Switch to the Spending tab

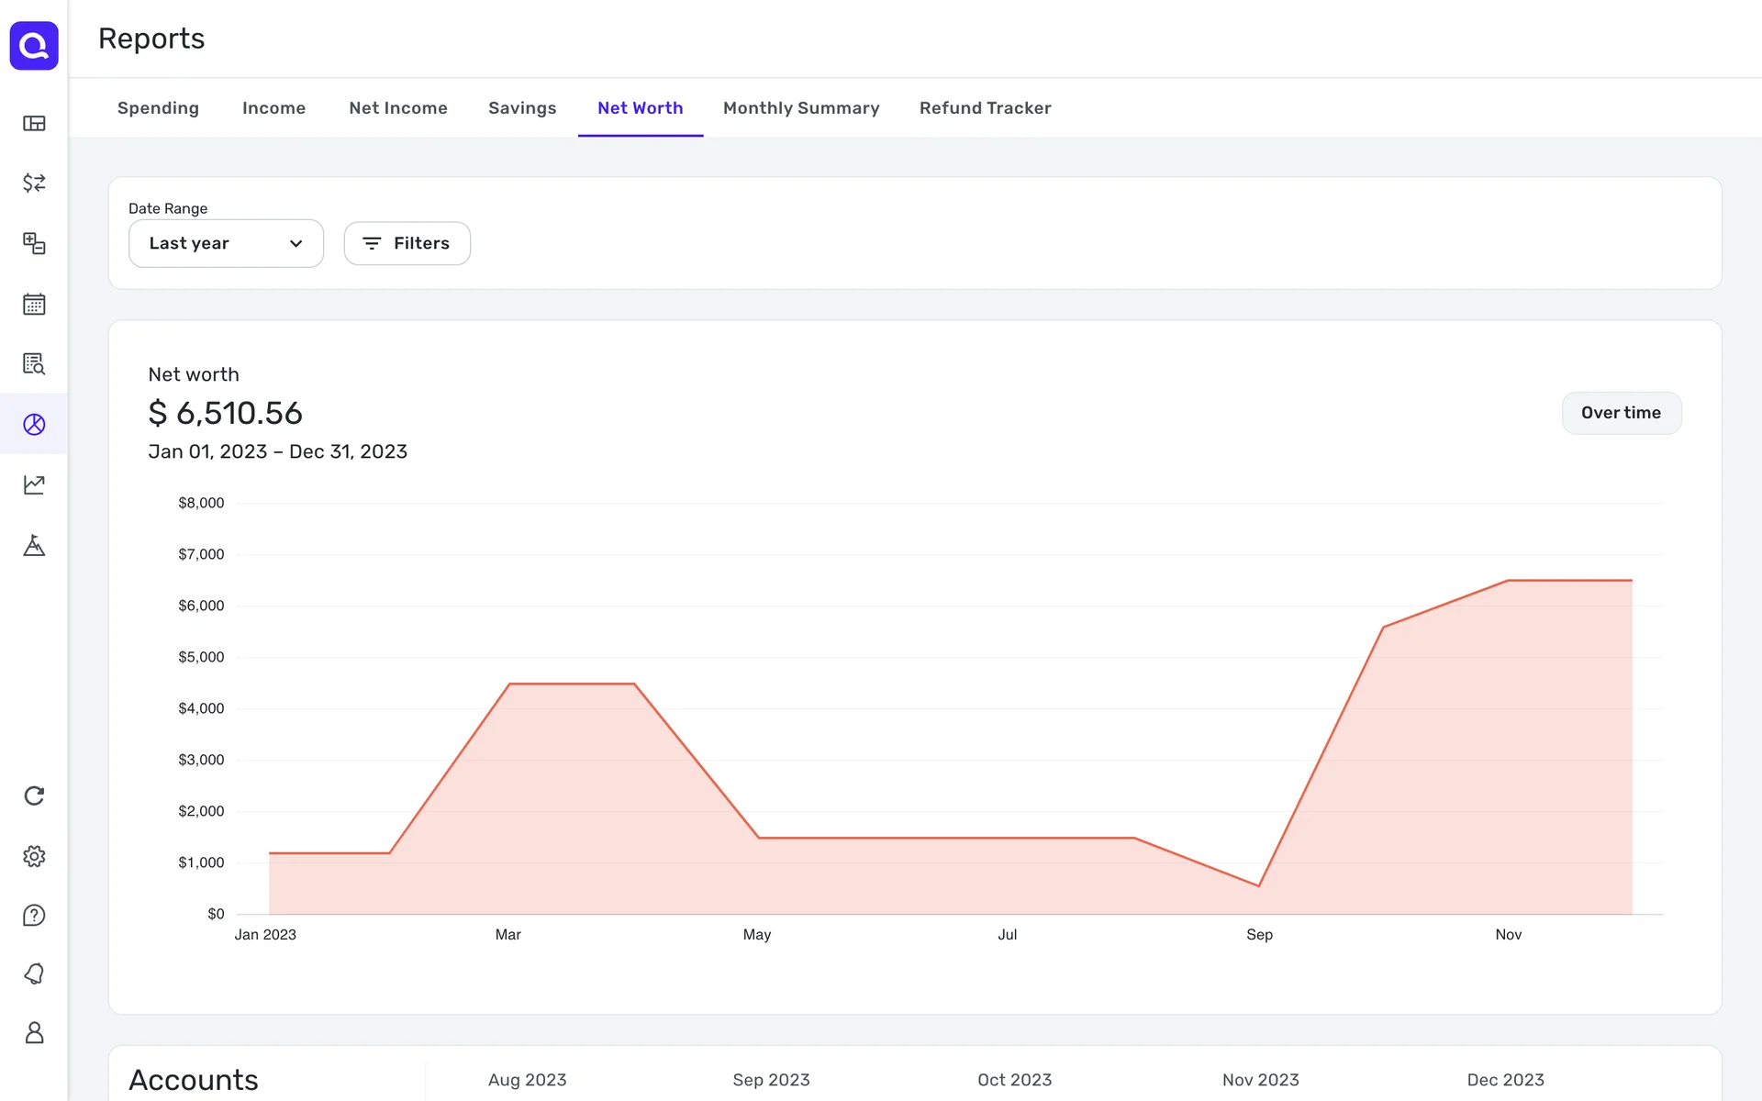(x=158, y=108)
